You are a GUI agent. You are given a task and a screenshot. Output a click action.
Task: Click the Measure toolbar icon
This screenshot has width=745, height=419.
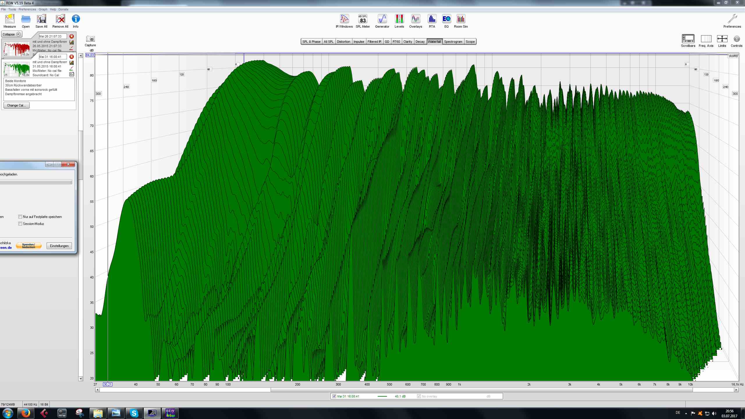pyautogui.click(x=10, y=19)
